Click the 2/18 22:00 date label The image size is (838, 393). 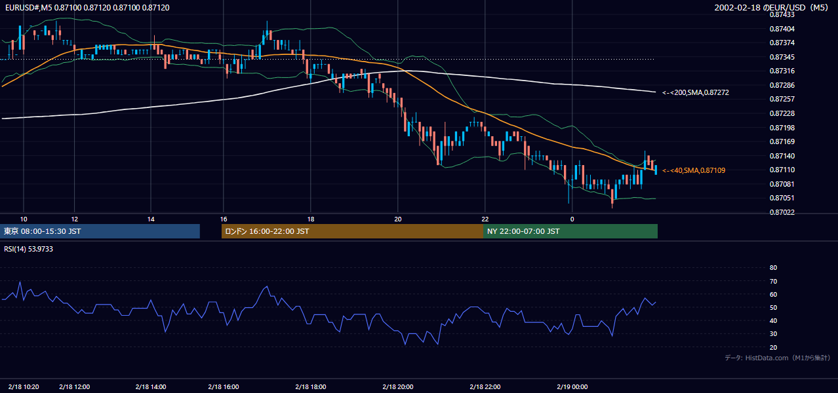(485, 386)
